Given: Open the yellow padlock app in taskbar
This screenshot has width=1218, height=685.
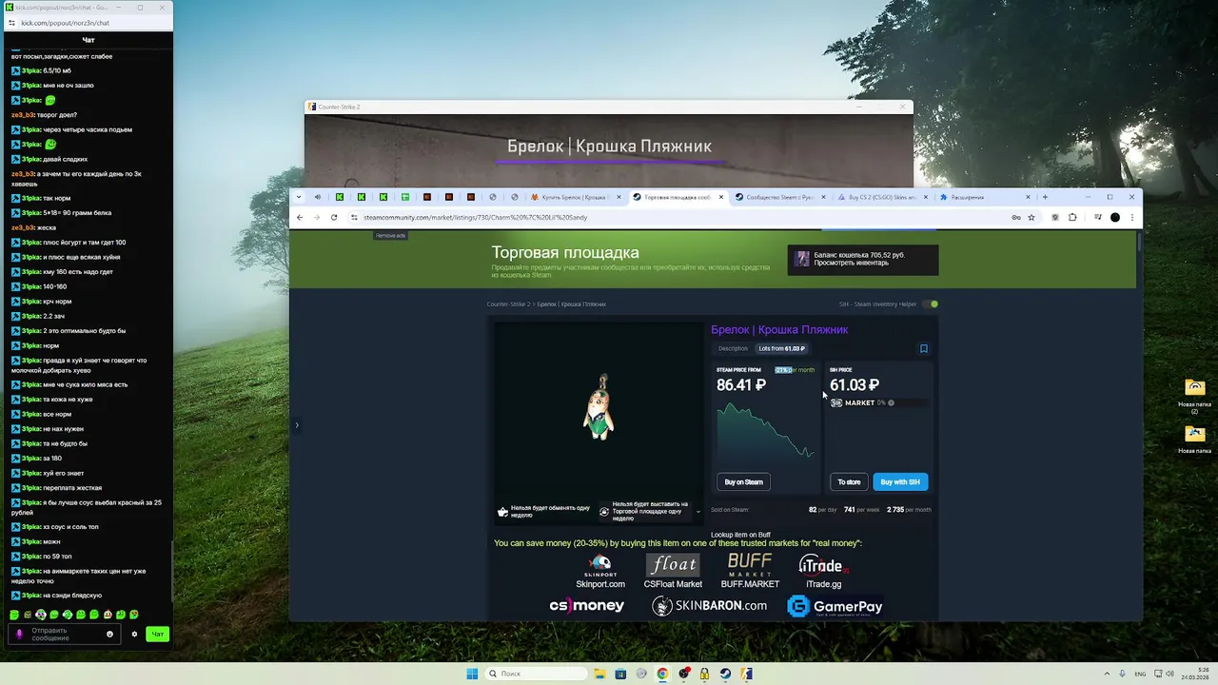Looking at the screenshot, I should 704,674.
